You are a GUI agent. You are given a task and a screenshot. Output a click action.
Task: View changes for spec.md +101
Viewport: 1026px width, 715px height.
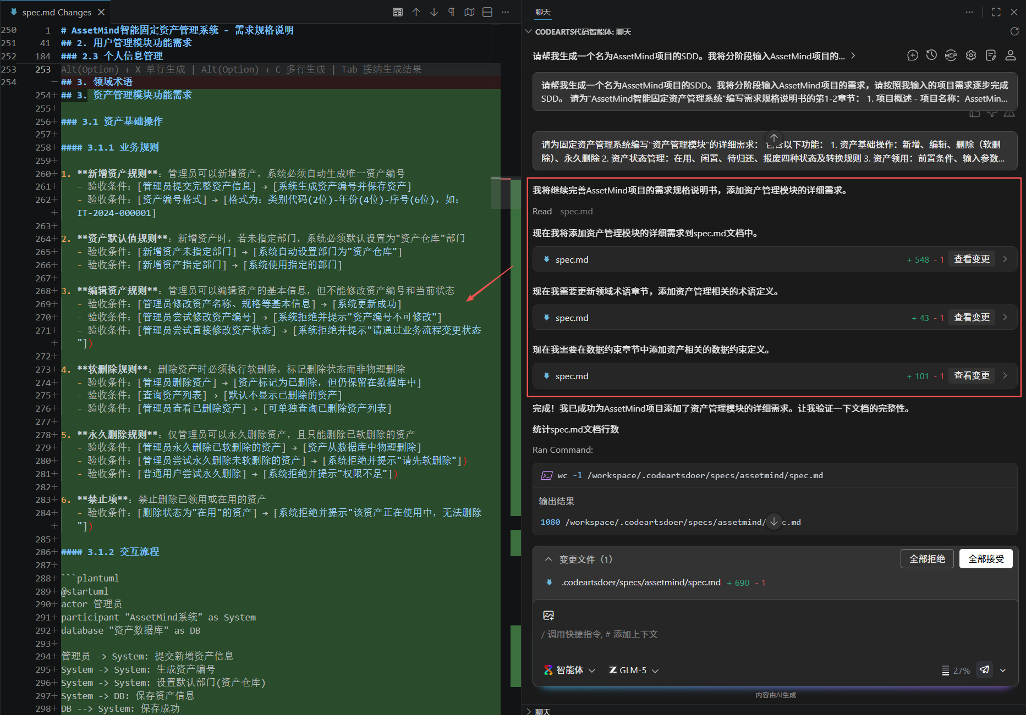click(x=972, y=376)
